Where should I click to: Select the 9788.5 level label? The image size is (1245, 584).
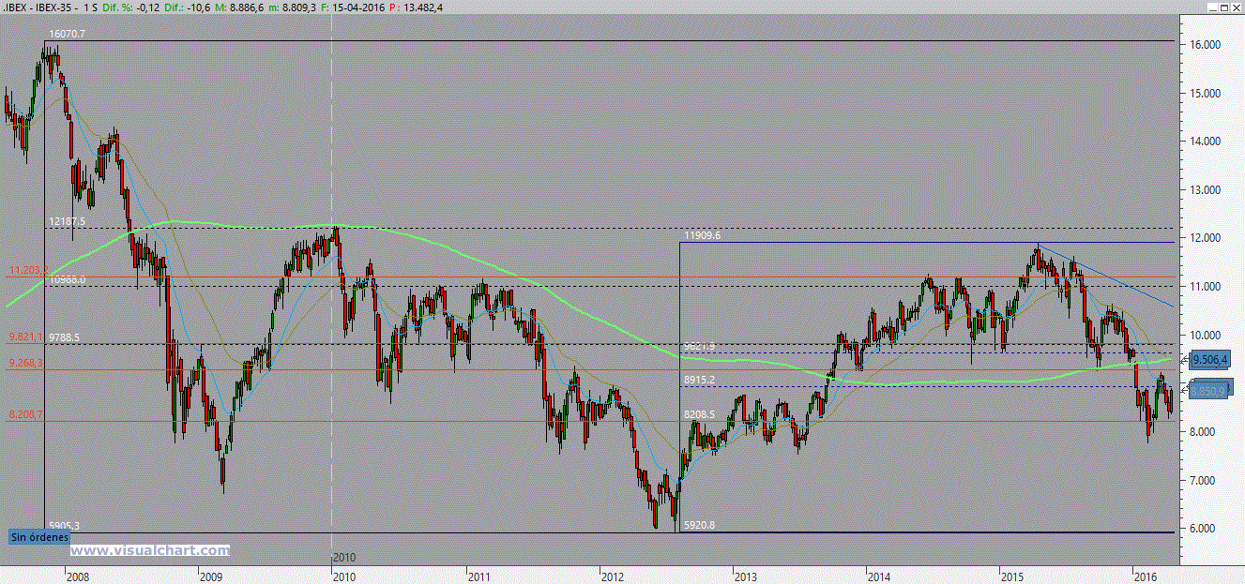point(64,337)
